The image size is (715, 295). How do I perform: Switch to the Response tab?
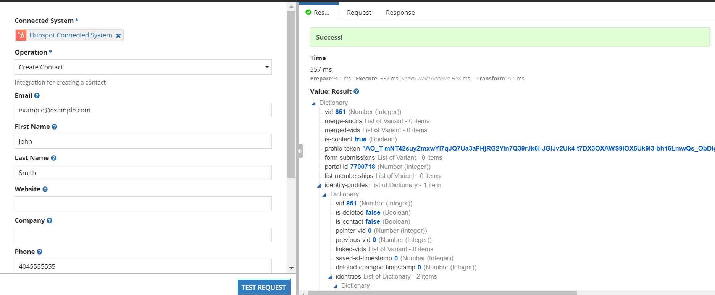tap(400, 13)
